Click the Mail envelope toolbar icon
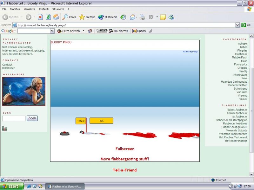Screen dimensions: 254x190 (x=133, y=17)
